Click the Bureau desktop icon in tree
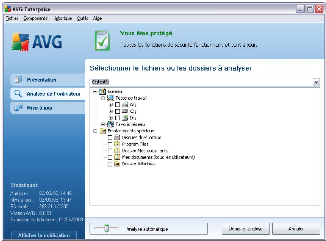 [x=103, y=91]
